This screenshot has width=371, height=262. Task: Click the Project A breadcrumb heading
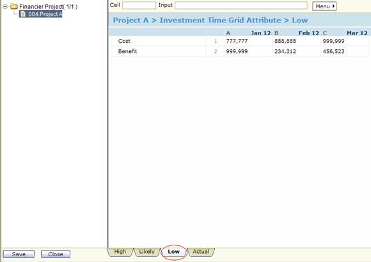coord(130,20)
